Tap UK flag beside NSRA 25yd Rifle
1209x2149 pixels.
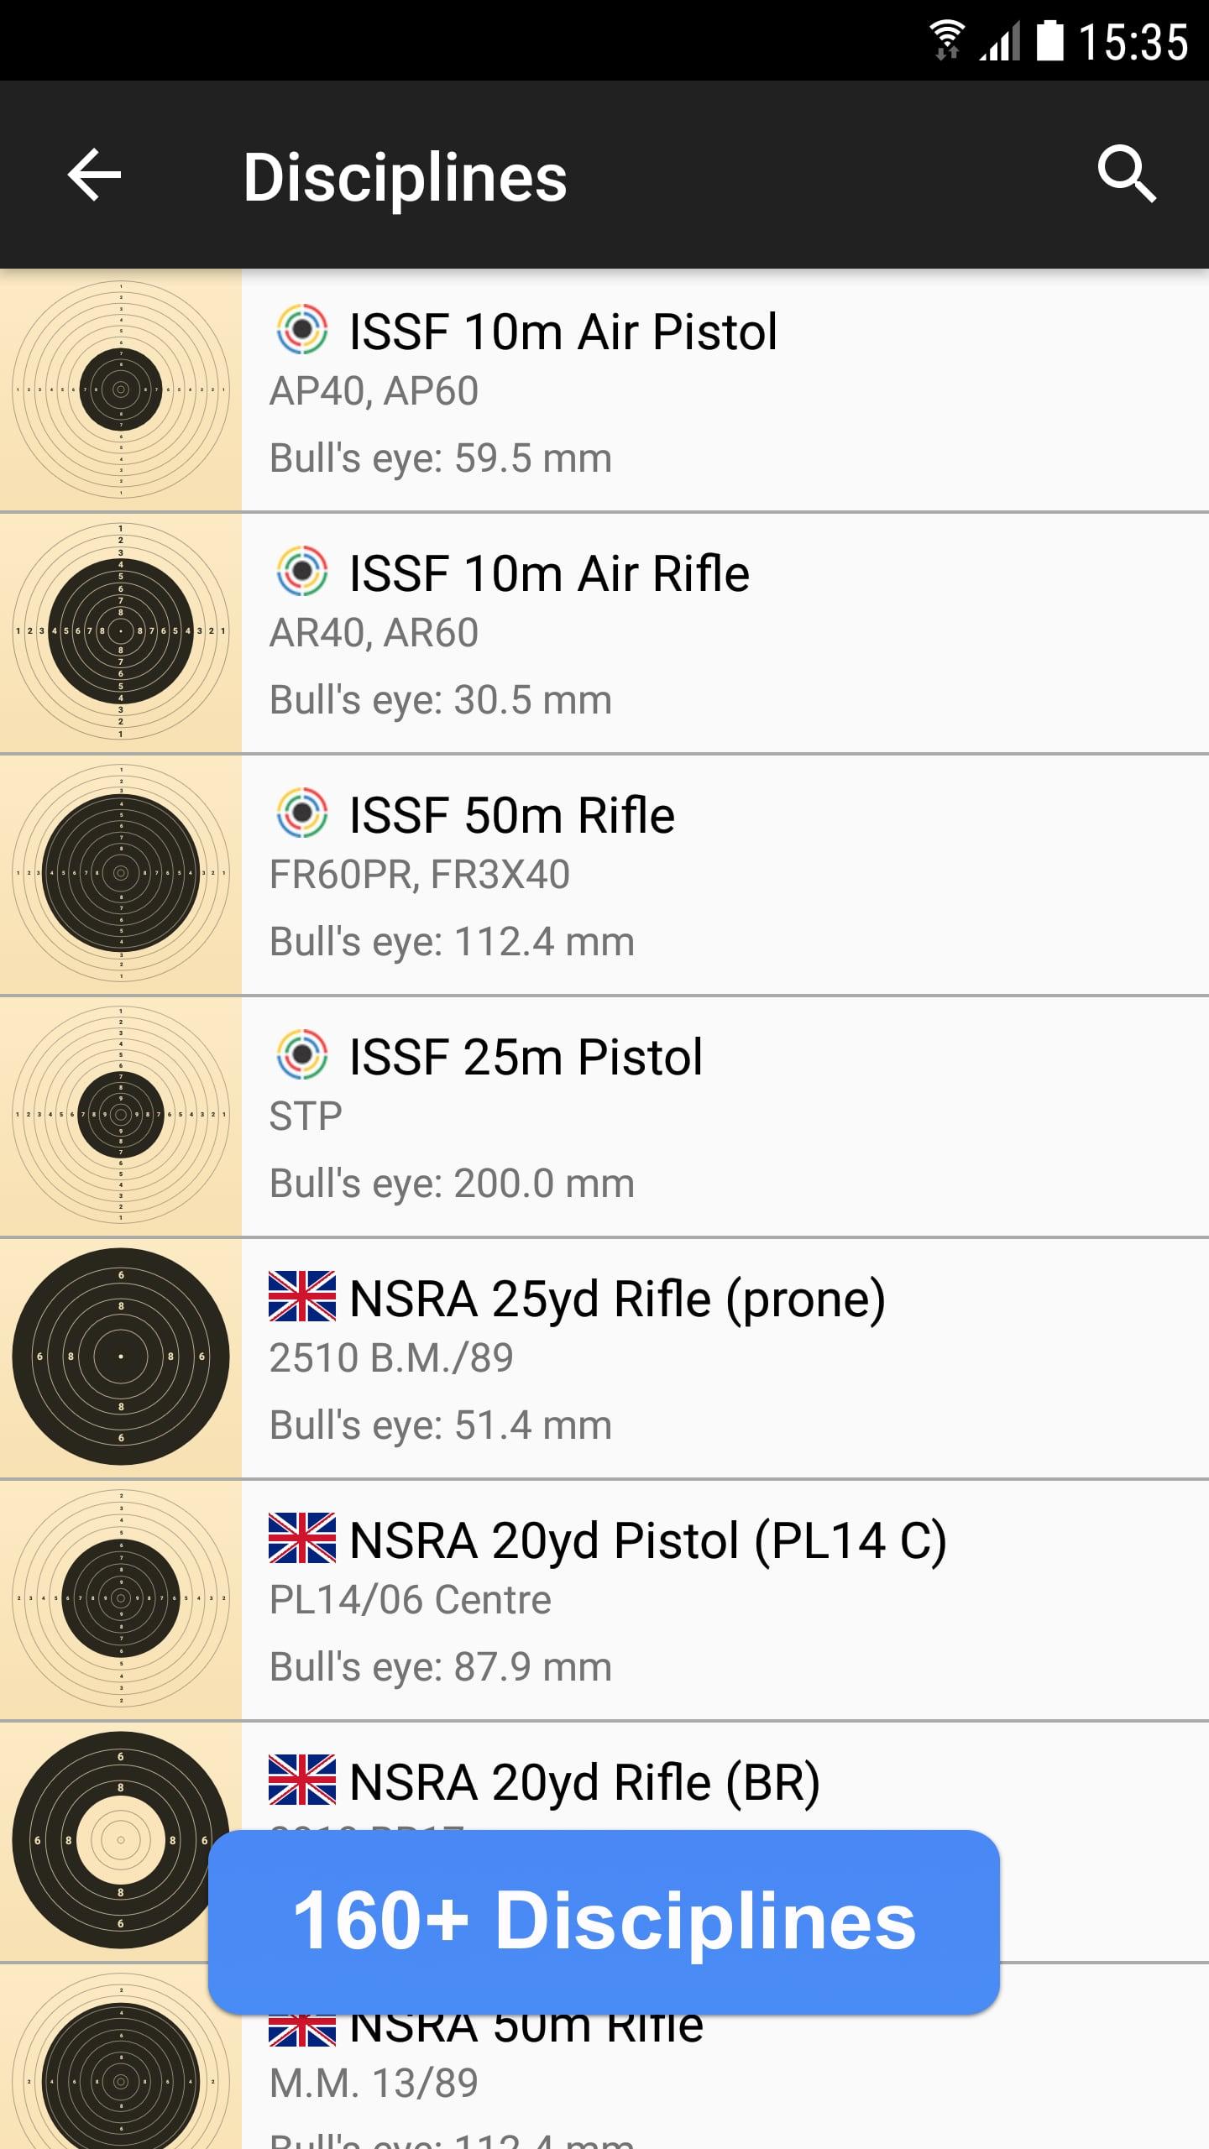[x=302, y=1297]
